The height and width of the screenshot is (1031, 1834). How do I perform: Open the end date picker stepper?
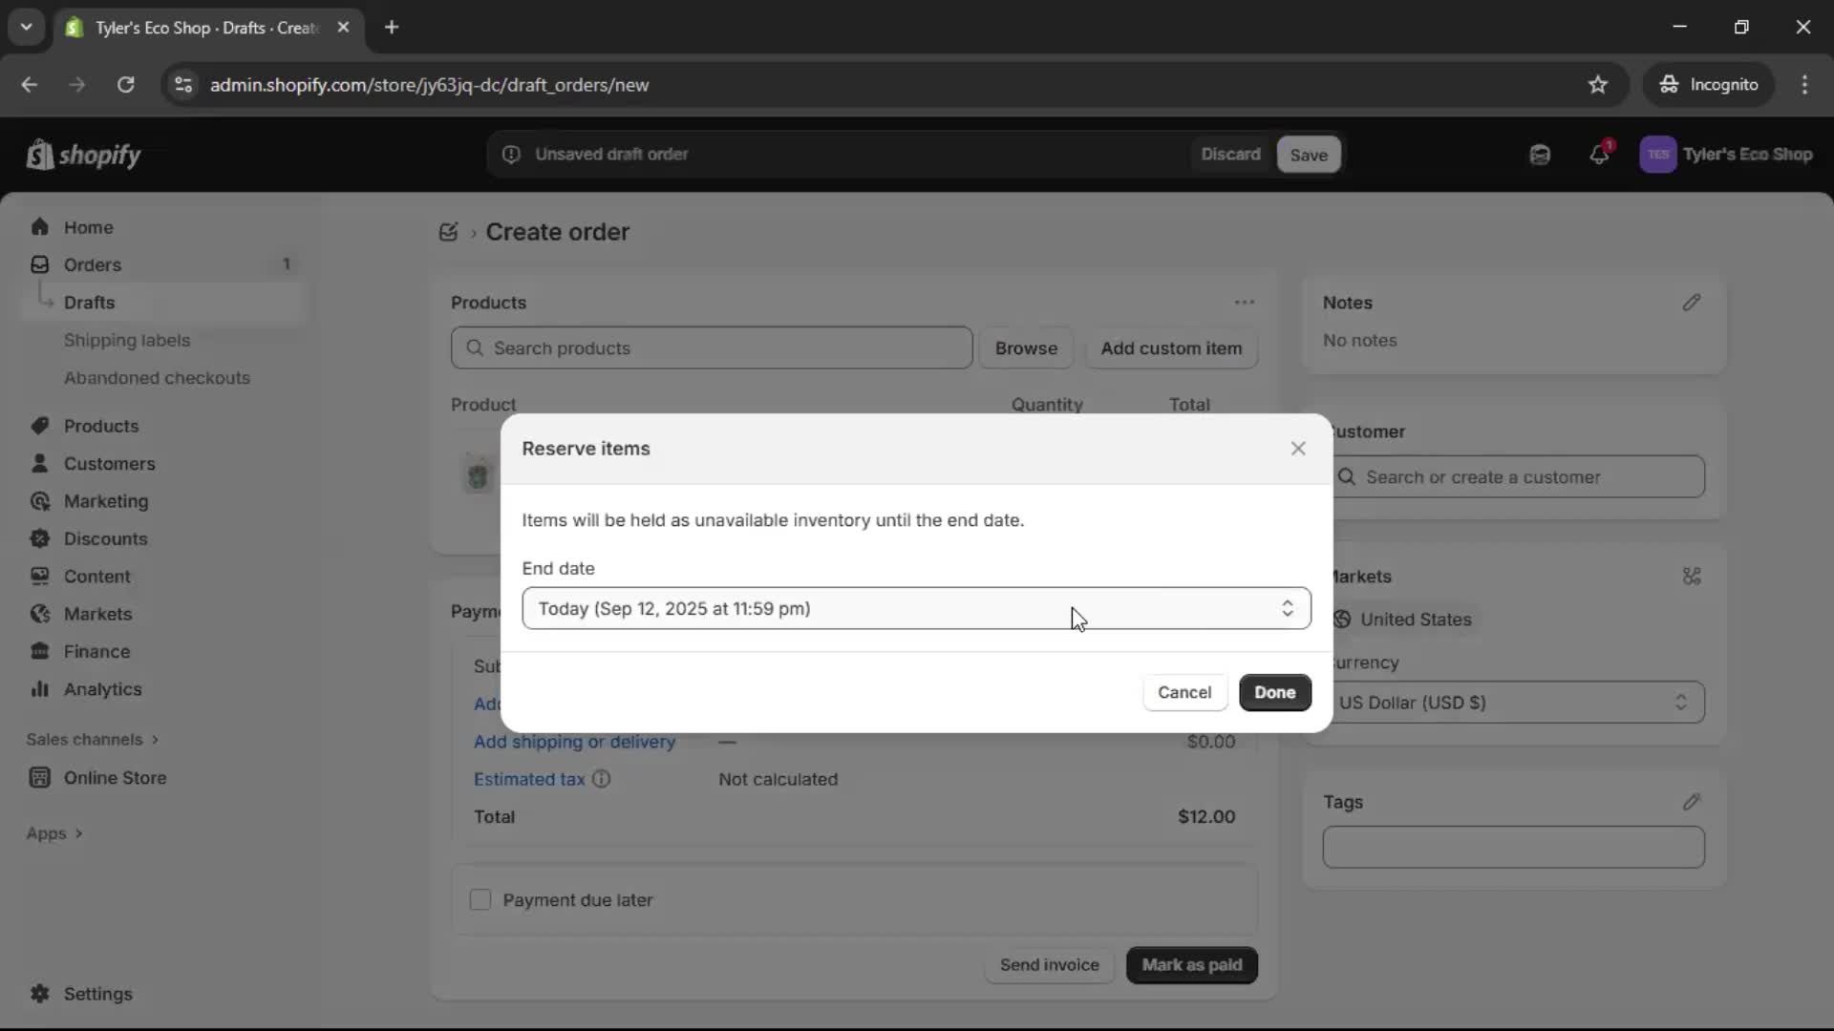tap(1288, 608)
